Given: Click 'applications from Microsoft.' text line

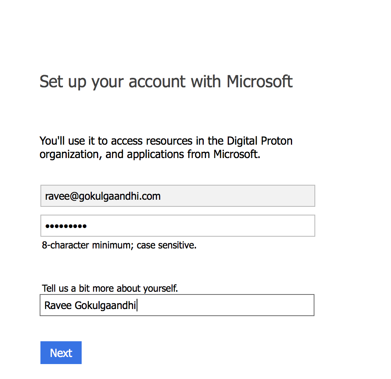Looking at the screenshot, I should click(194, 154).
